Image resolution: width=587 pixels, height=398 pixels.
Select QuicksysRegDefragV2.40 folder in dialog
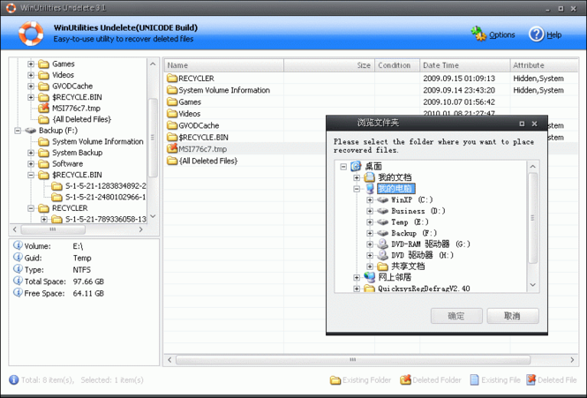click(x=424, y=289)
